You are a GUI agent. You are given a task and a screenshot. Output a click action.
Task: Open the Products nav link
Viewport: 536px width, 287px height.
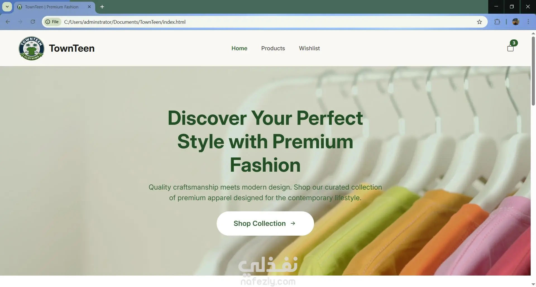[273, 48]
